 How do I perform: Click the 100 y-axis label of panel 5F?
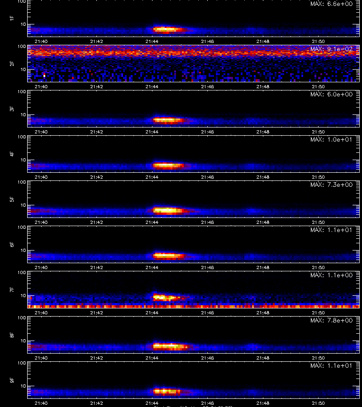point(22,182)
